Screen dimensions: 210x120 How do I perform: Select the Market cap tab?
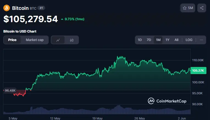[x=35, y=40]
